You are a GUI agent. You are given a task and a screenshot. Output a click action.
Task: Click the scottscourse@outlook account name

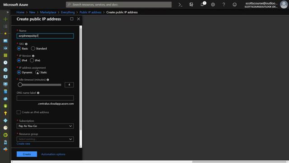pyautogui.click(x=261, y=3)
